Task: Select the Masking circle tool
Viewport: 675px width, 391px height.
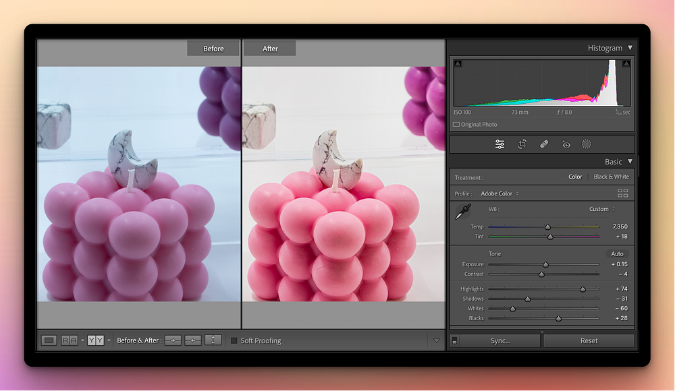Action: pyautogui.click(x=587, y=144)
